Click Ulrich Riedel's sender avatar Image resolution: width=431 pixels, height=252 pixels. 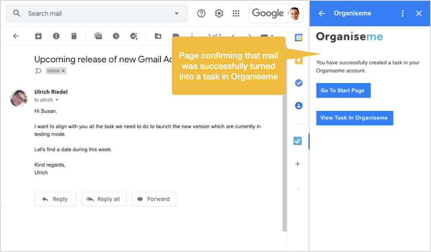(x=19, y=98)
